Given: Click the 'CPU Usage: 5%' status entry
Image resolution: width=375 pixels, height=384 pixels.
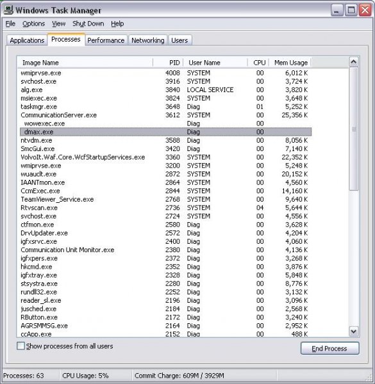Looking at the screenshot, I should (85, 376).
